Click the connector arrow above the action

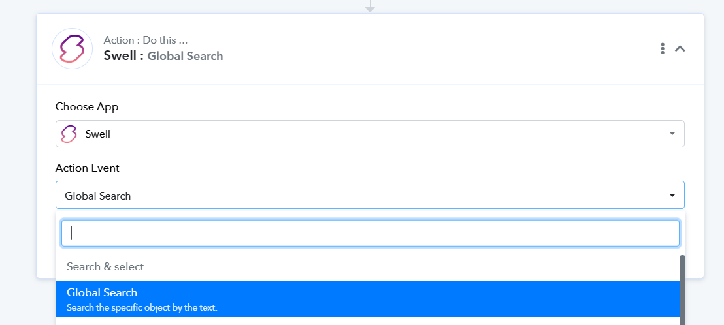tap(370, 7)
